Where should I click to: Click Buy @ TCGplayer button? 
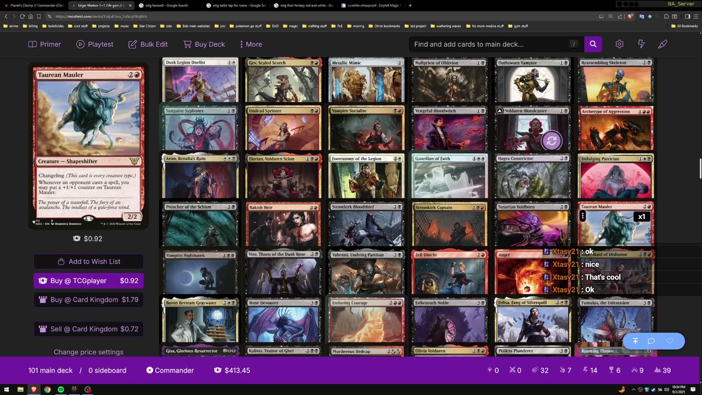(x=88, y=281)
